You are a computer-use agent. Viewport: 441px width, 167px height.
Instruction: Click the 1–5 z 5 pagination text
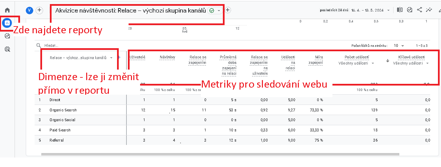[x=422, y=45]
